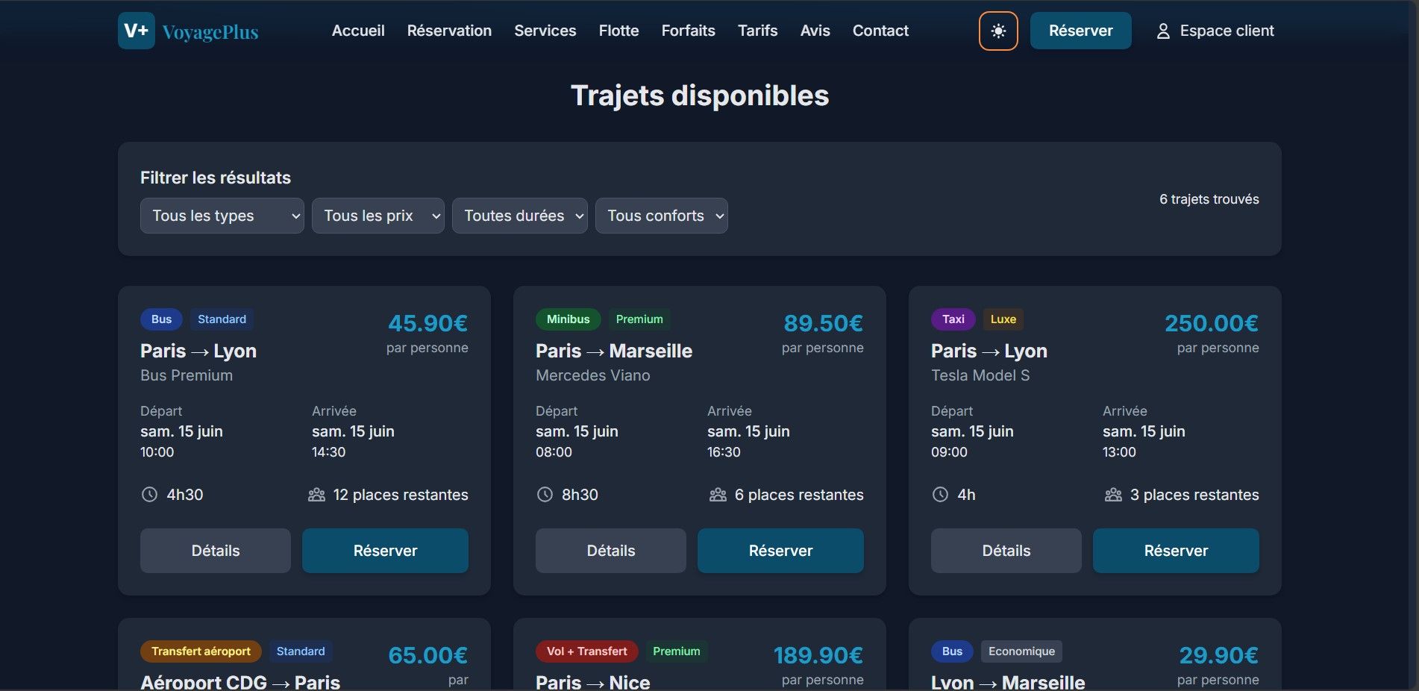
Task: Click the clock icon beside 4h30
Action: coord(150,495)
